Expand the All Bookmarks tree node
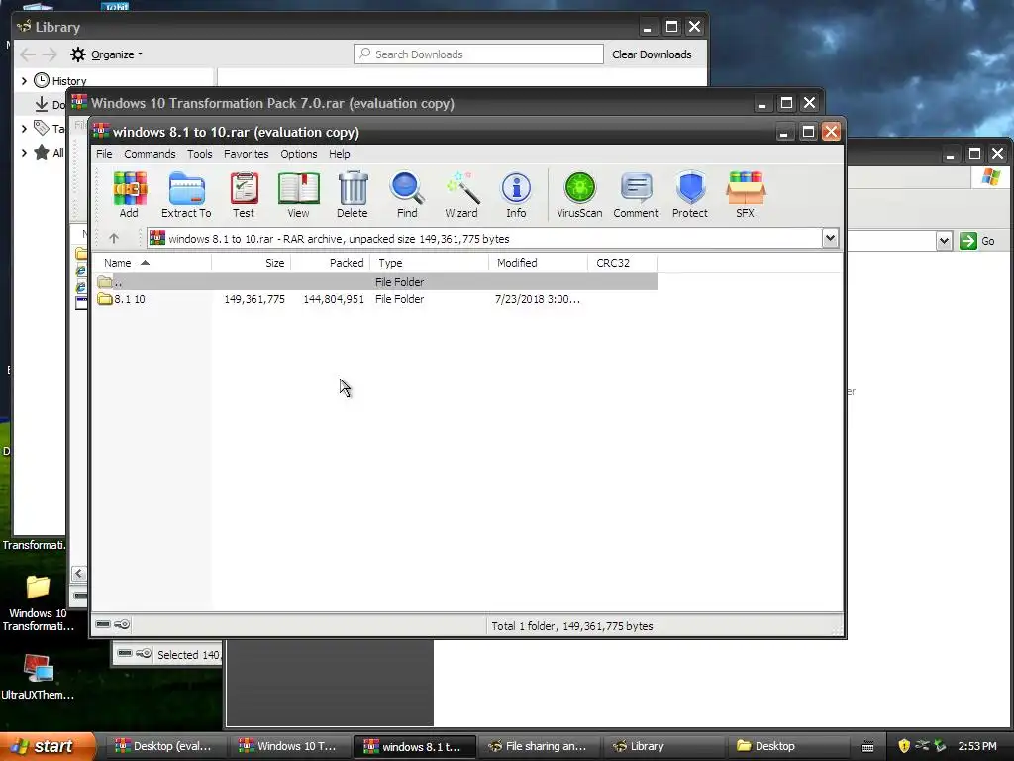The height and width of the screenshot is (761, 1014). click(x=24, y=153)
